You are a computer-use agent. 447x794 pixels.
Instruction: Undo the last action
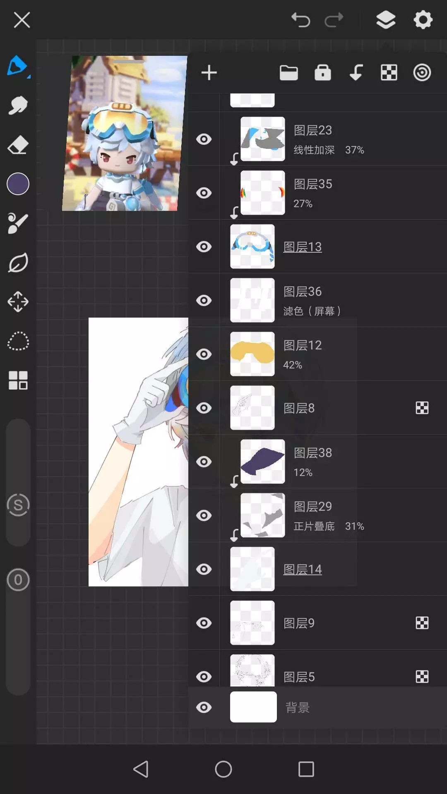click(x=300, y=20)
